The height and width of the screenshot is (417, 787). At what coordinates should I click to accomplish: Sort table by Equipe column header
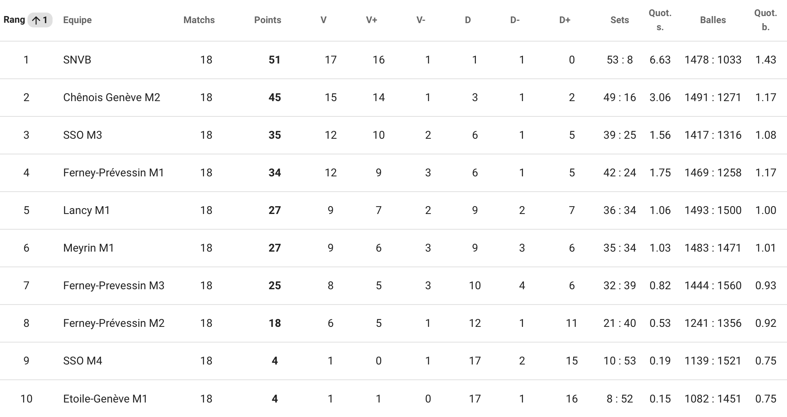click(x=77, y=20)
